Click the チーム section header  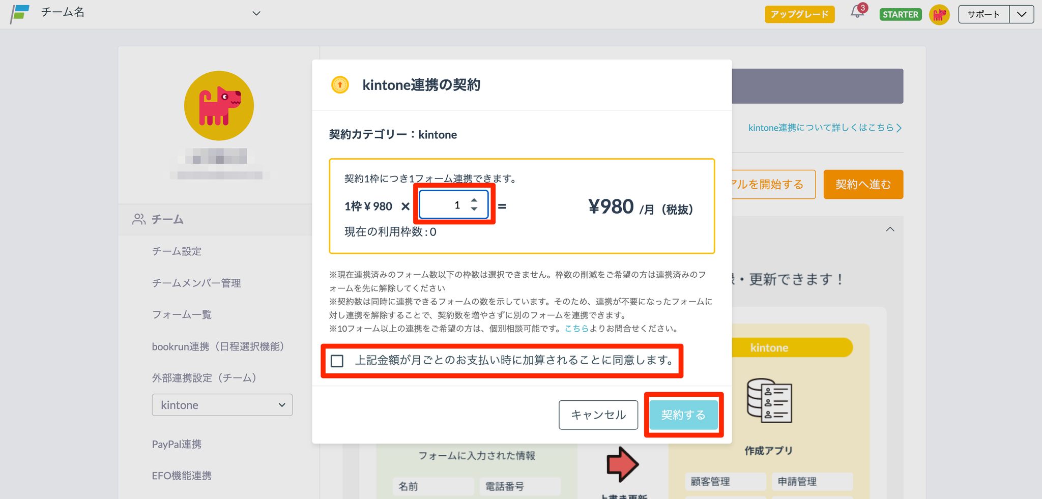(x=167, y=219)
